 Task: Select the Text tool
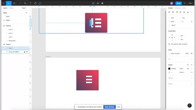[31, 3]
